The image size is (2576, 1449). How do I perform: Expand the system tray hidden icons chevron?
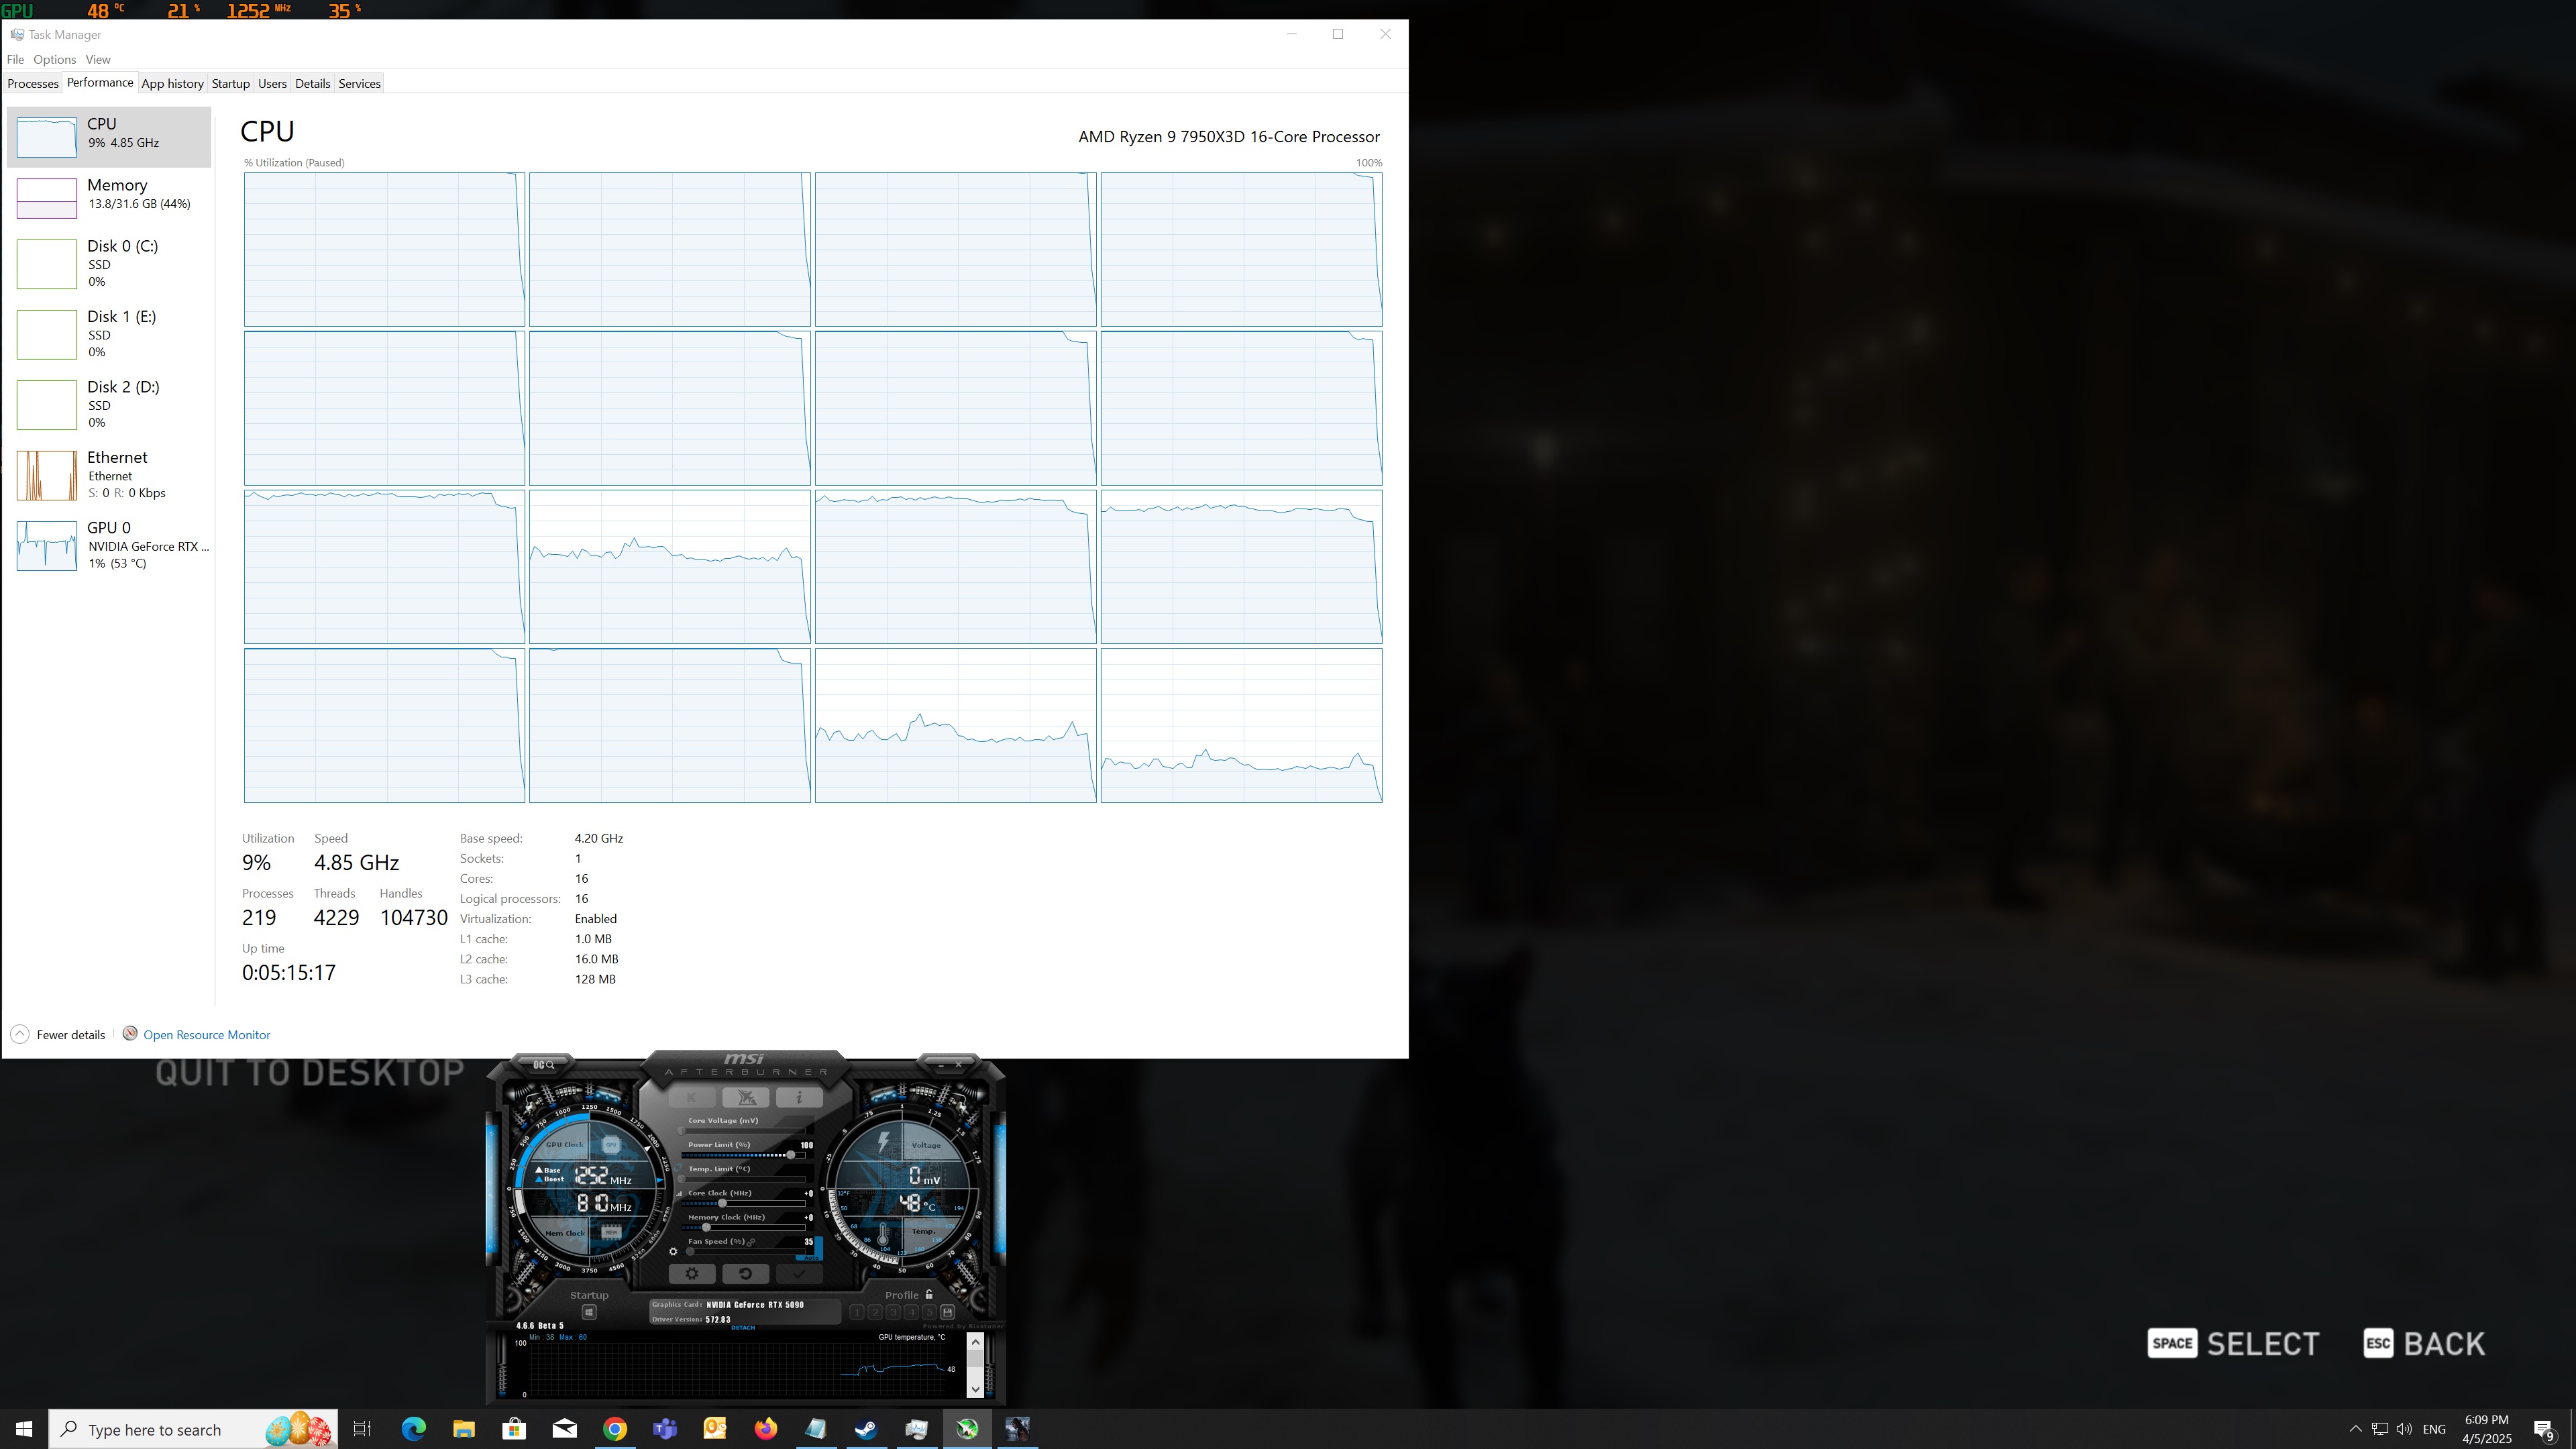2355,1428
